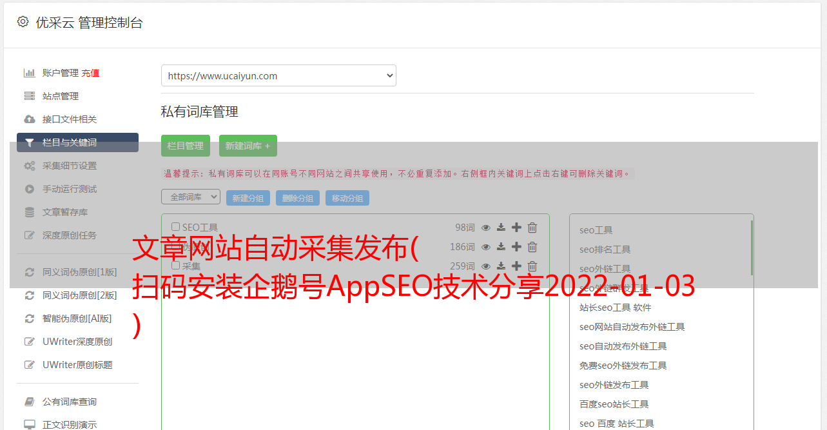
Task: Click the 优采云 管理控制台 header title
Action: tap(89, 23)
